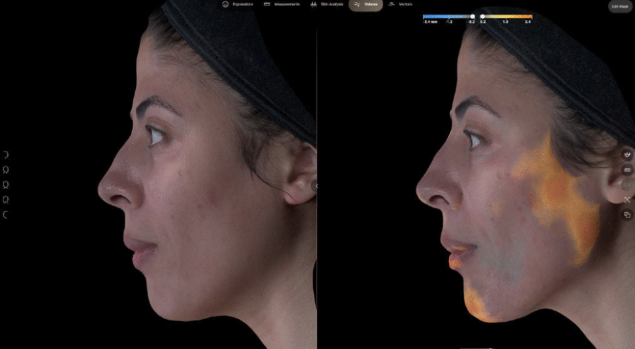The height and width of the screenshot is (349, 635).
Task: Click the bar-chart icon beside Skin Analysis
Action: [313, 4]
